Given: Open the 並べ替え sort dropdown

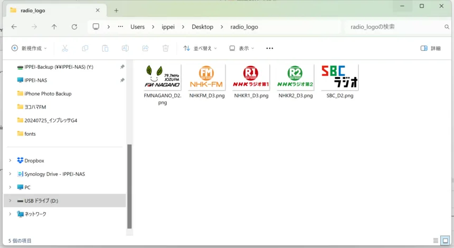Looking at the screenshot, I should pos(200,49).
